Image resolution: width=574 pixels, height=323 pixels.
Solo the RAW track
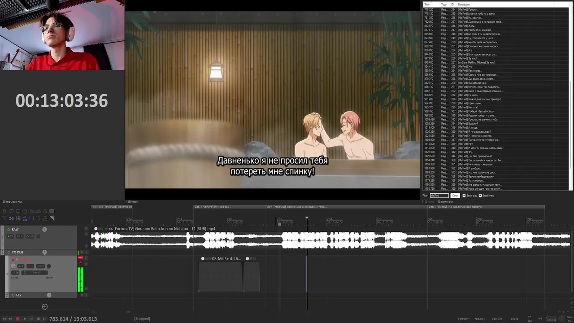point(86,234)
